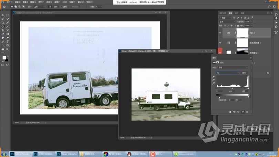279x157 pixels.
Task: Select the layer mask icon in Properties
Action: (217, 62)
